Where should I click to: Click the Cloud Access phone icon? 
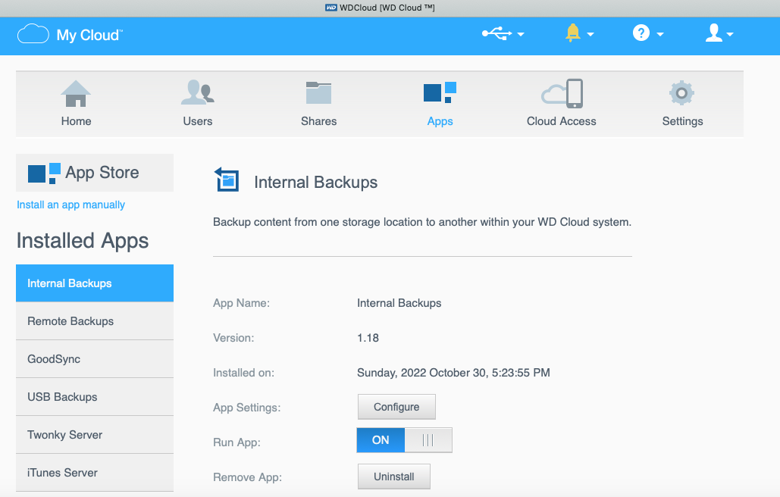(562, 93)
